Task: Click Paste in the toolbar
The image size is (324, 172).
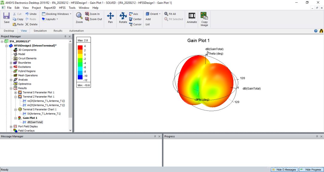Action: [x=18, y=24]
